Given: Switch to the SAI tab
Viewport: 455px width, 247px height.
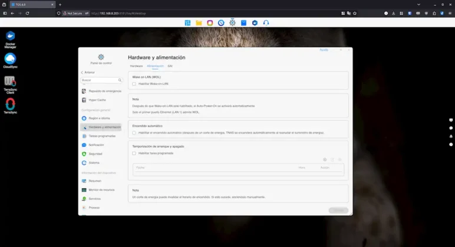Looking at the screenshot, I should click(x=170, y=66).
